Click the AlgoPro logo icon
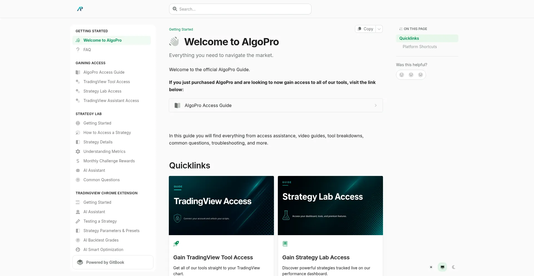The width and height of the screenshot is (534, 276). [x=80, y=9]
